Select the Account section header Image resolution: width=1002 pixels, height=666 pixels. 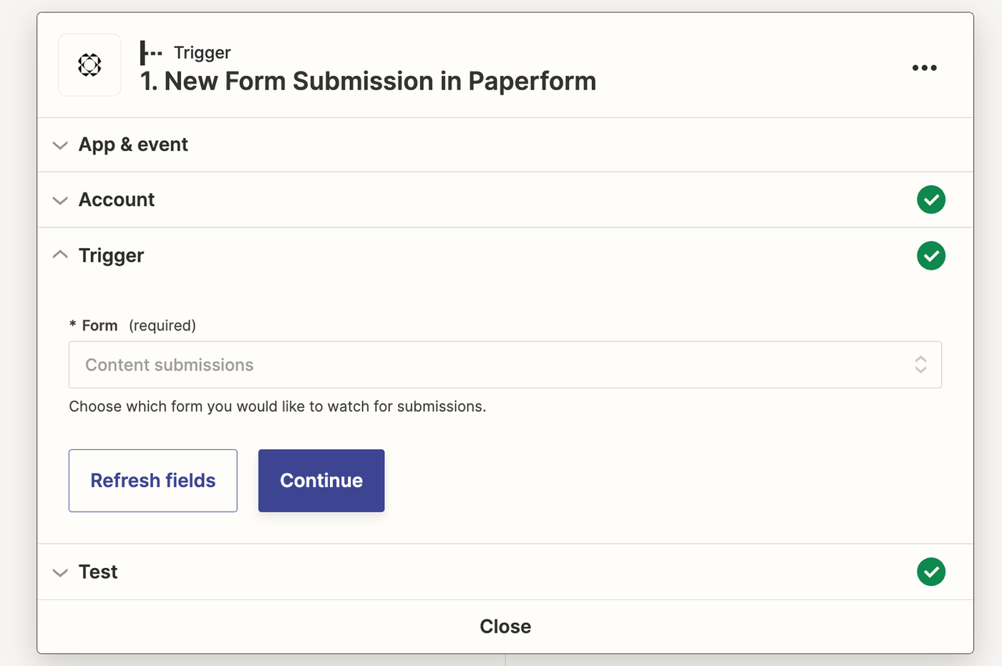pos(117,200)
